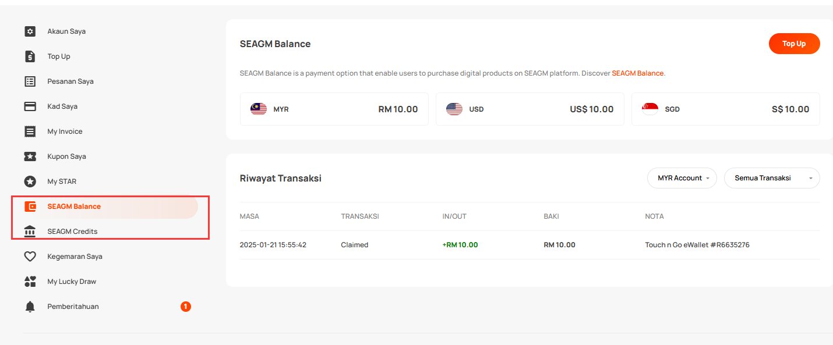Click the SEAGM Credits bank icon

pyautogui.click(x=30, y=232)
